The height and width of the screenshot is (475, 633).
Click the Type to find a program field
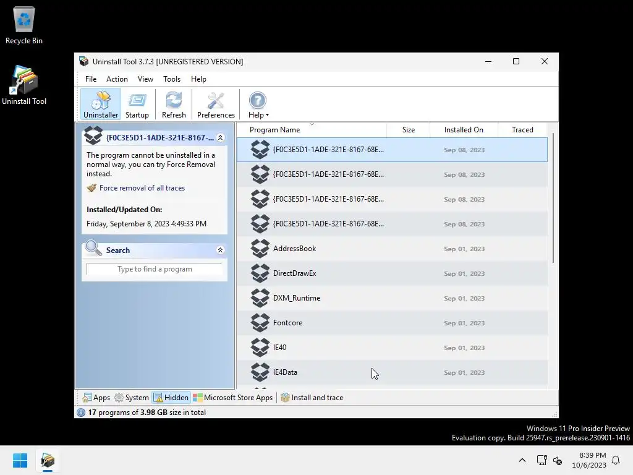(155, 269)
